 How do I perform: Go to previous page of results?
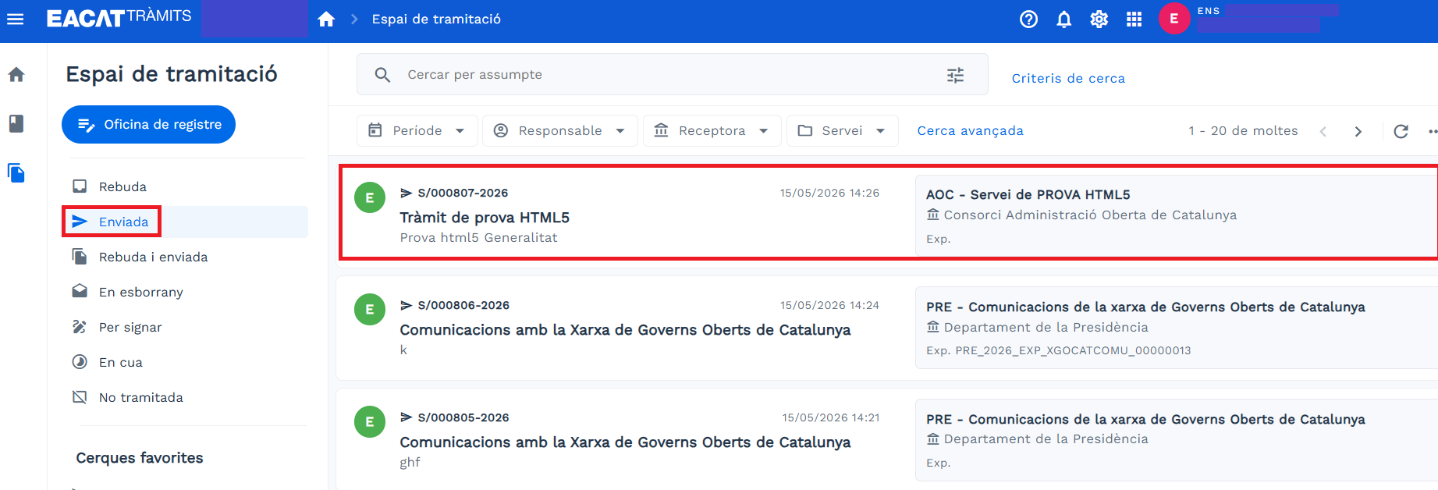point(1323,131)
